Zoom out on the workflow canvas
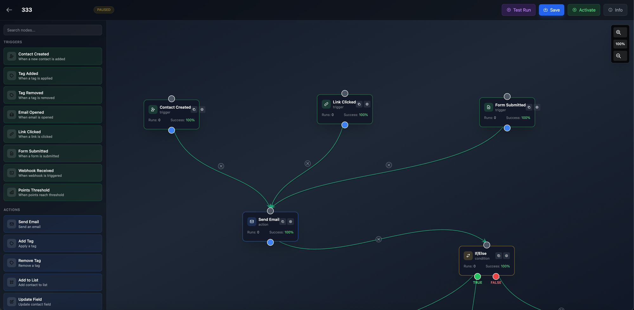 [618, 56]
